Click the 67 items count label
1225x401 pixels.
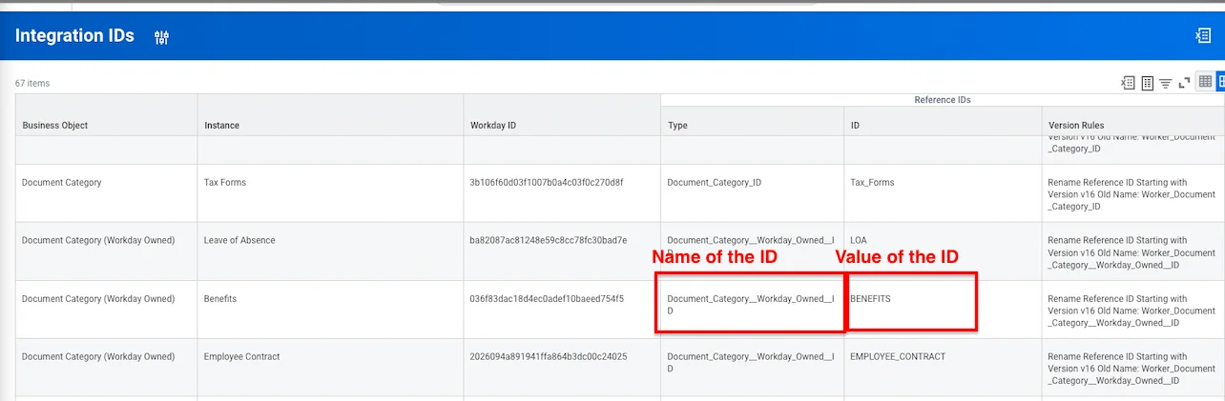32,84
